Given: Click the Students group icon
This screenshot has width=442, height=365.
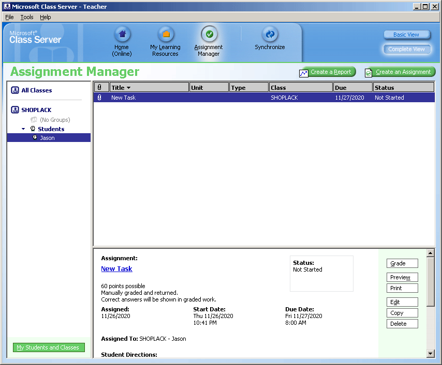Looking at the screenshot, I should (x=33, y=129).
